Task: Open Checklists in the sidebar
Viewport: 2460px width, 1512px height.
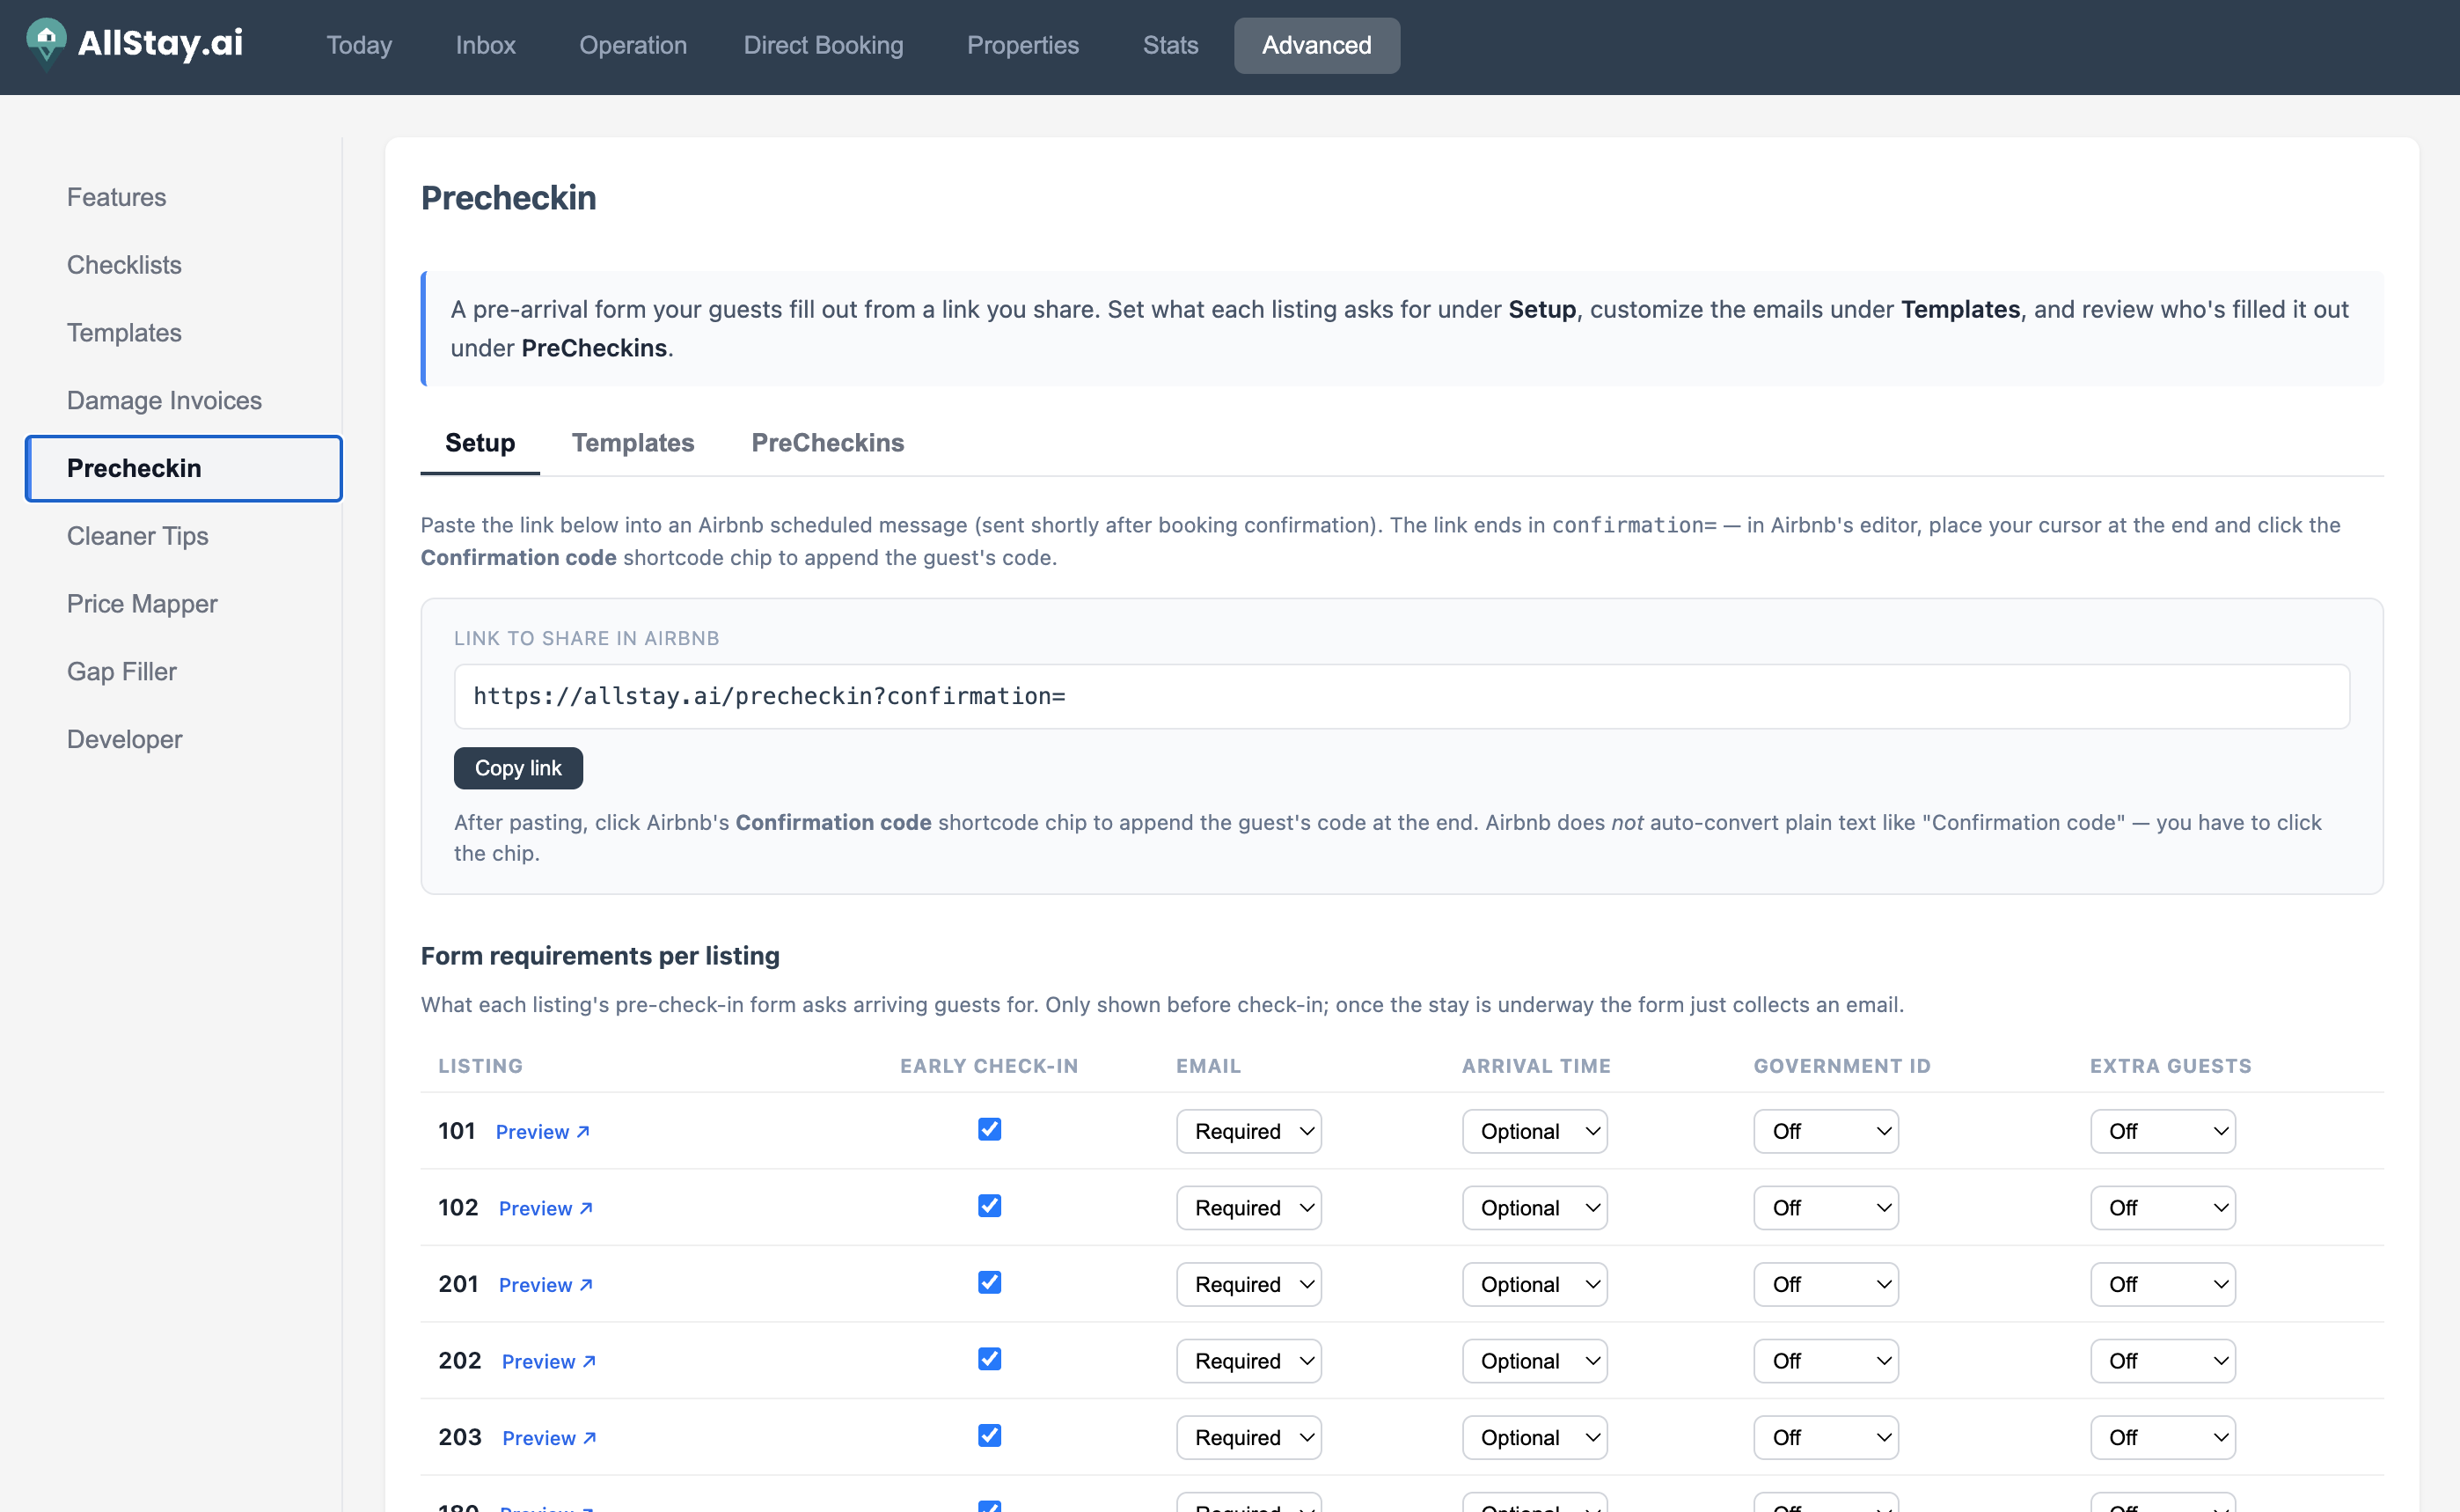Action: coord(124,265)
